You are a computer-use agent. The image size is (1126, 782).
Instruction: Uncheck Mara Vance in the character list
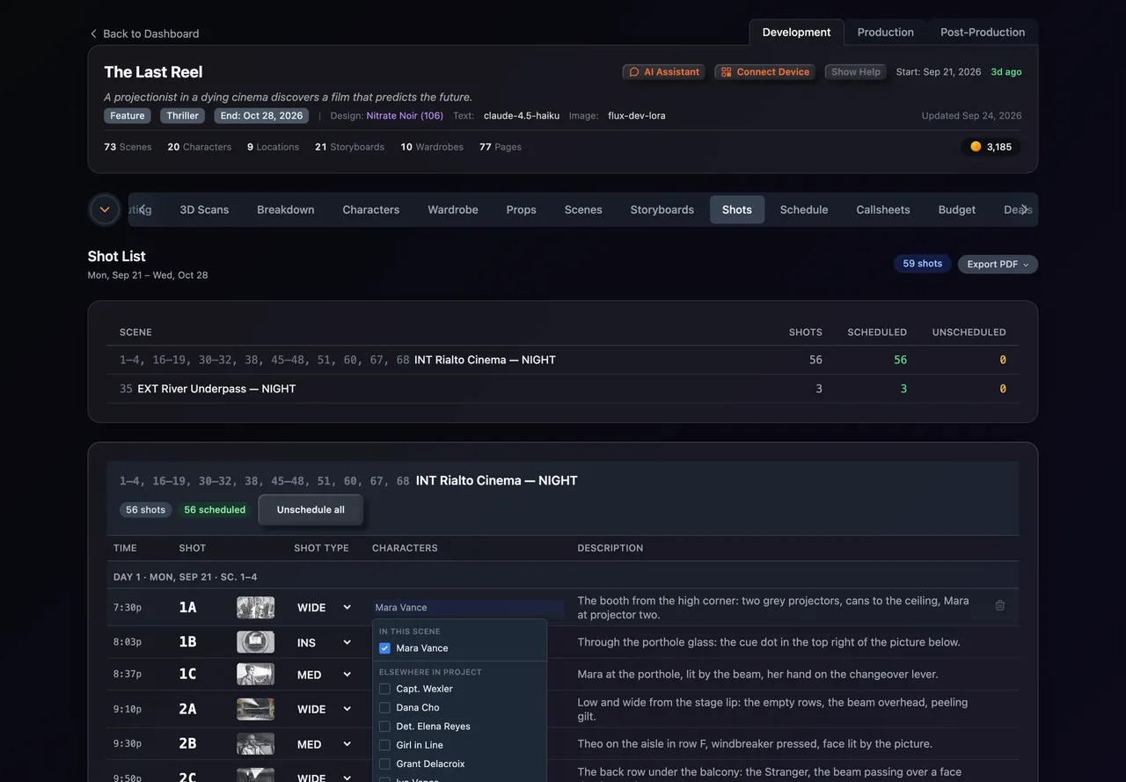point(384,648)
